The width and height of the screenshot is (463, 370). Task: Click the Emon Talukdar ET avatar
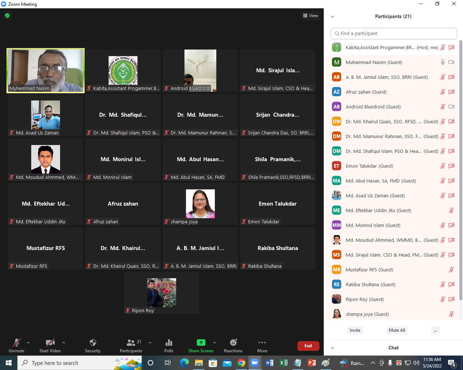click(337, 166)
